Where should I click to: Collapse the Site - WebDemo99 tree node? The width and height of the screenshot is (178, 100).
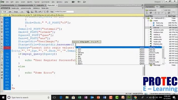click(x=146, y=18)
